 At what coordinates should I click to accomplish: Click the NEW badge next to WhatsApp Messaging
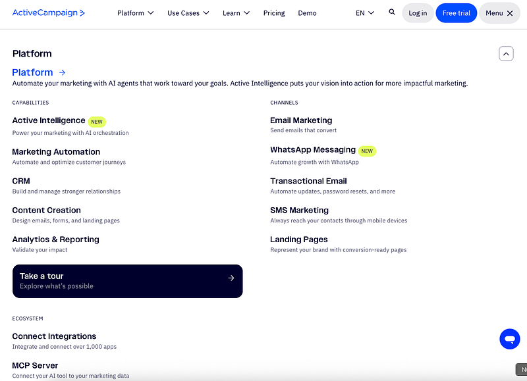(367, 151)
